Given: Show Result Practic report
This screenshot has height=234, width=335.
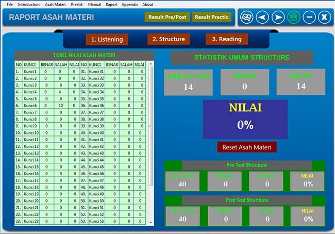Looking at the screenshot, I should click(x=211, y=17).
